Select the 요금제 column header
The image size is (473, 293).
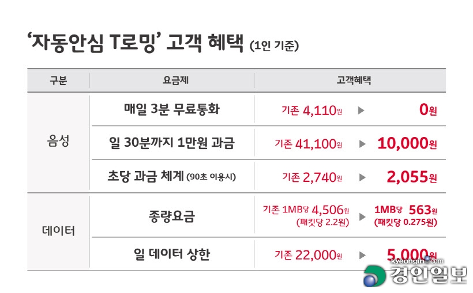point(175,80)
